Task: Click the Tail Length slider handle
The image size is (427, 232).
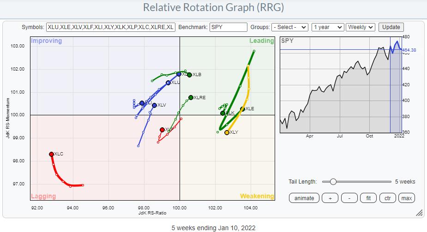Action: tap(333, 182)
